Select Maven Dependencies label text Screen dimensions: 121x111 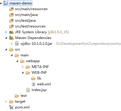pyautogui.click(x=33, y=38)
